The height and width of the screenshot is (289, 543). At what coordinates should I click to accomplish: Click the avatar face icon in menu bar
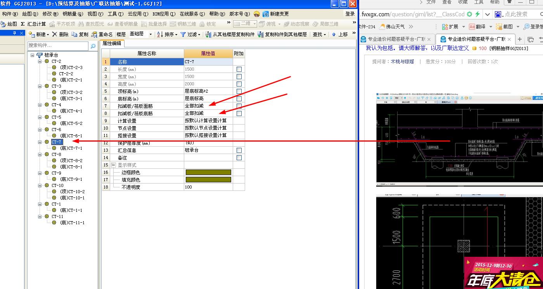[x=256, y=14]
